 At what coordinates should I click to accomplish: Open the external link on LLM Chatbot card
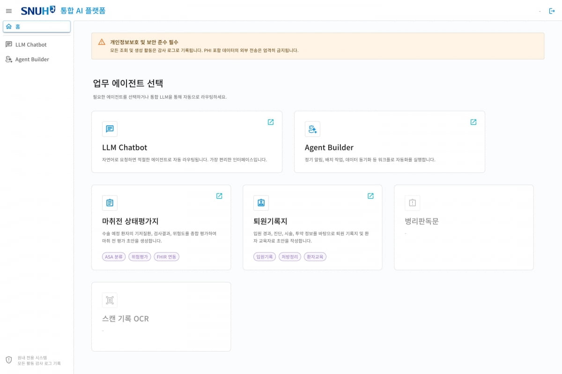(270, 122)
